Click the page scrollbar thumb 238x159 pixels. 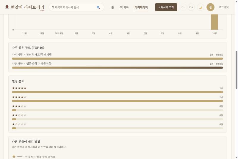click(x=236, y=70)
